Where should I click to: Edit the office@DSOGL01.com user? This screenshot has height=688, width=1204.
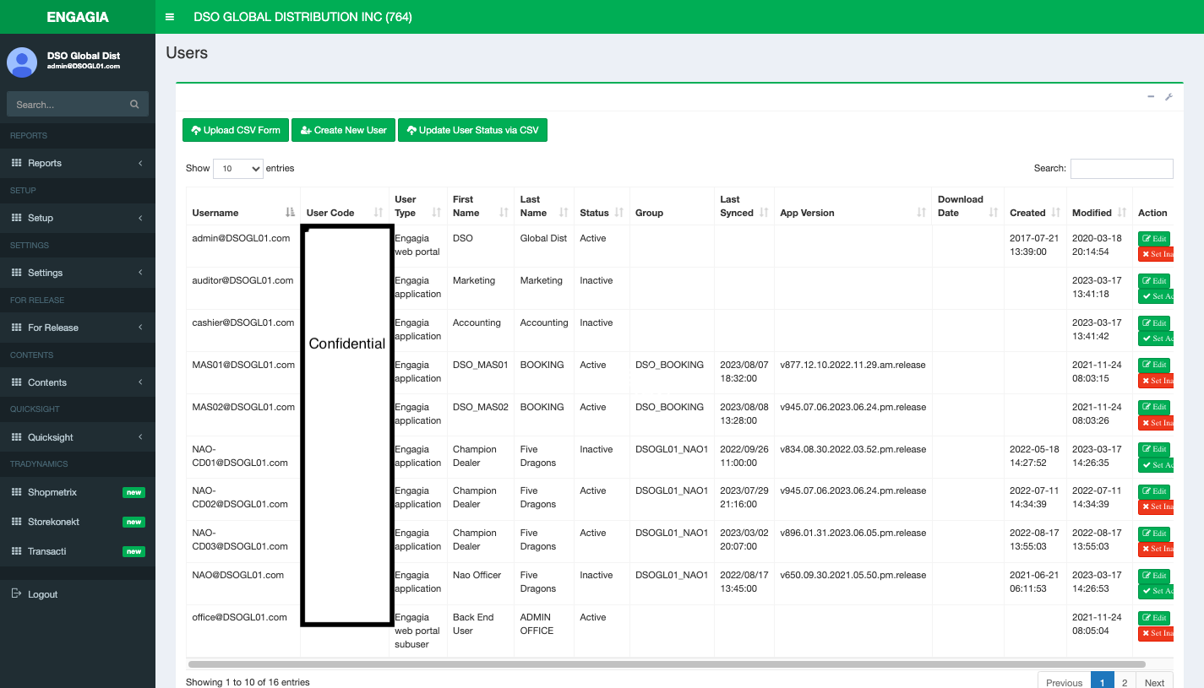pyautogui.click(x=1154, y=618)
